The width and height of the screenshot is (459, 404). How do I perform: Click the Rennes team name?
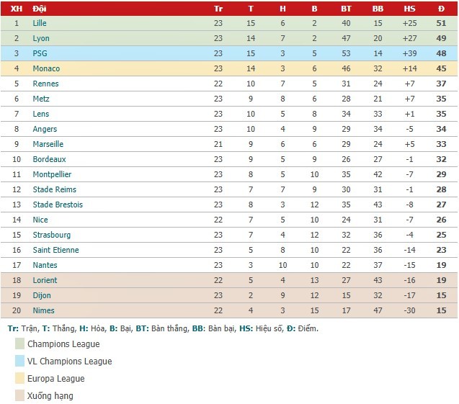tap(45, 84)
